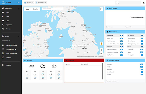Collapse the sidebar with the PULSE header arrow
Screen dimensions: 146x94
[18, 2]
